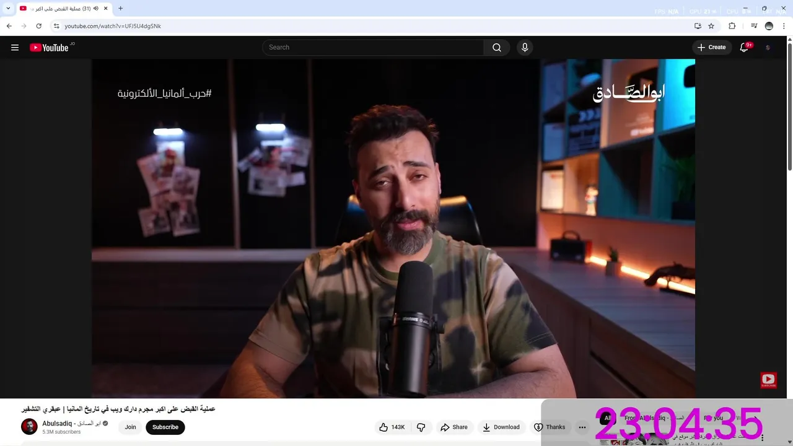The height and width of the screenshot is (446, 793).
Task: Click the address bar URL
Action: (x=113, y=26)
